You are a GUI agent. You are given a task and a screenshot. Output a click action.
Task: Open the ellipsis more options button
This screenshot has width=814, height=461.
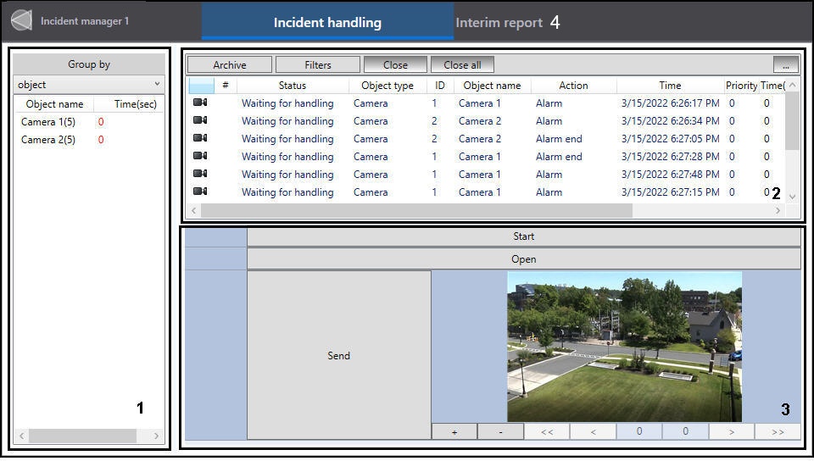[x=786, y=64]
